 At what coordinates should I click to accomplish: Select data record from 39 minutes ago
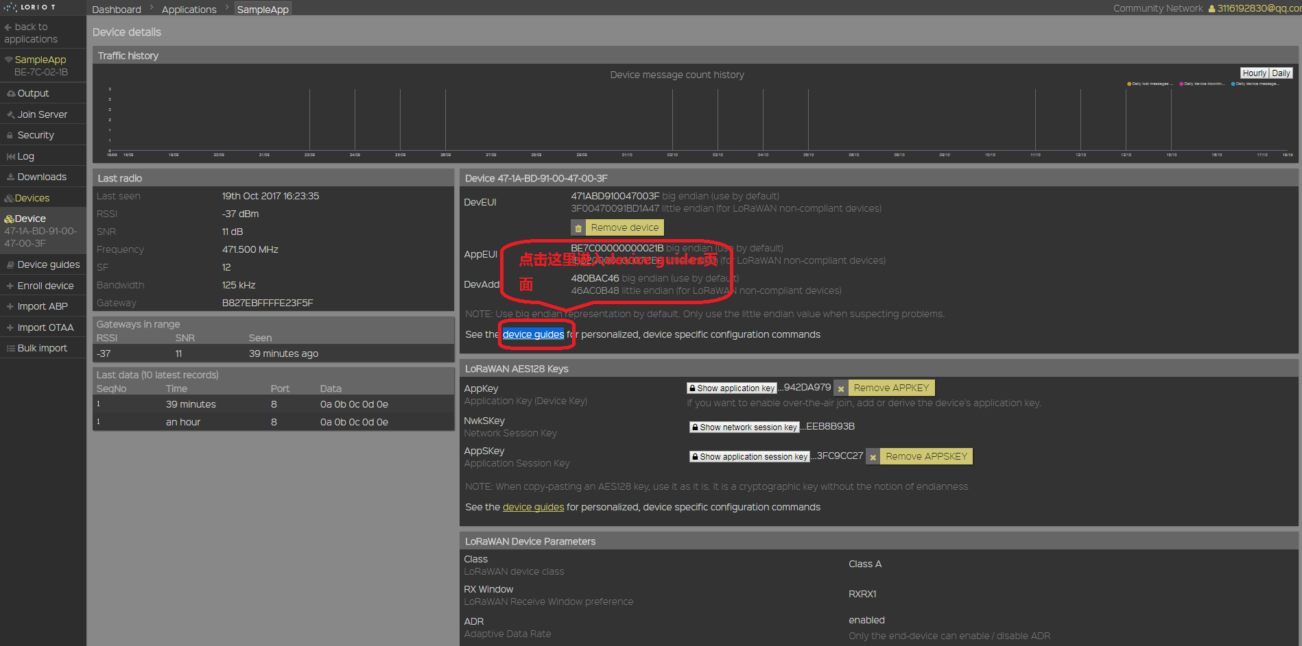tap(274, 404)
